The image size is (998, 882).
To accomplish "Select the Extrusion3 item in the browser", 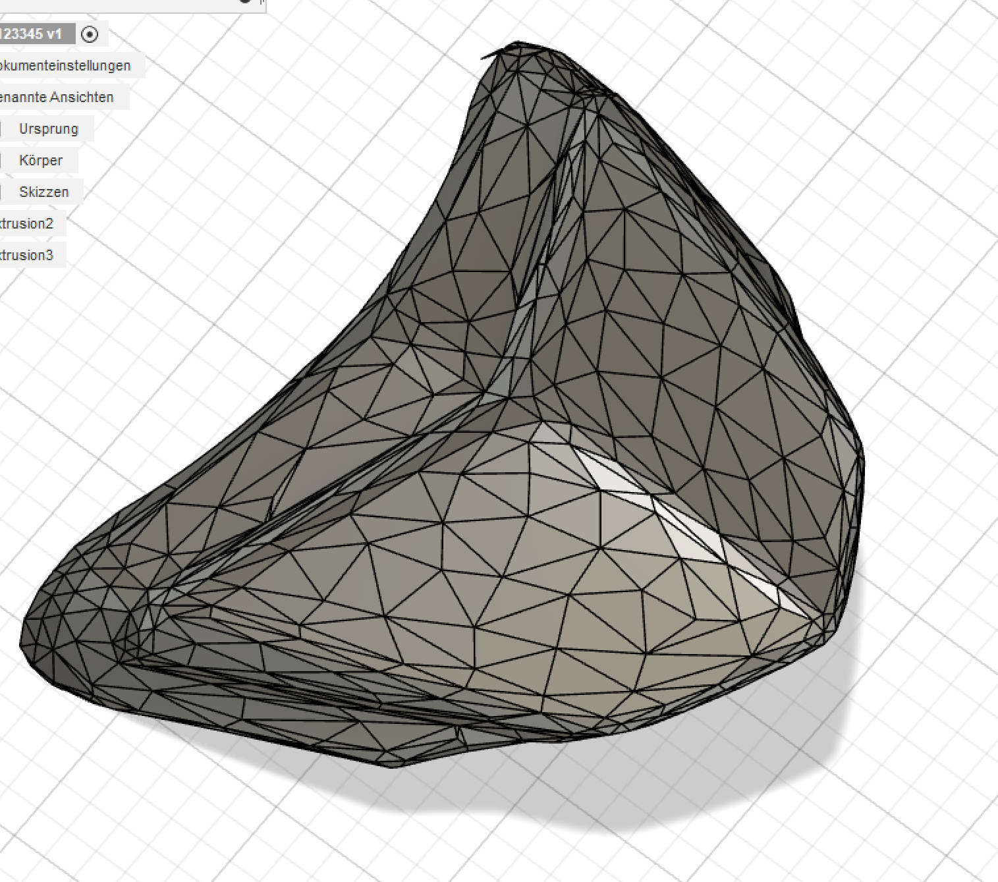I will pyautogui.click(x=26, y=256).
